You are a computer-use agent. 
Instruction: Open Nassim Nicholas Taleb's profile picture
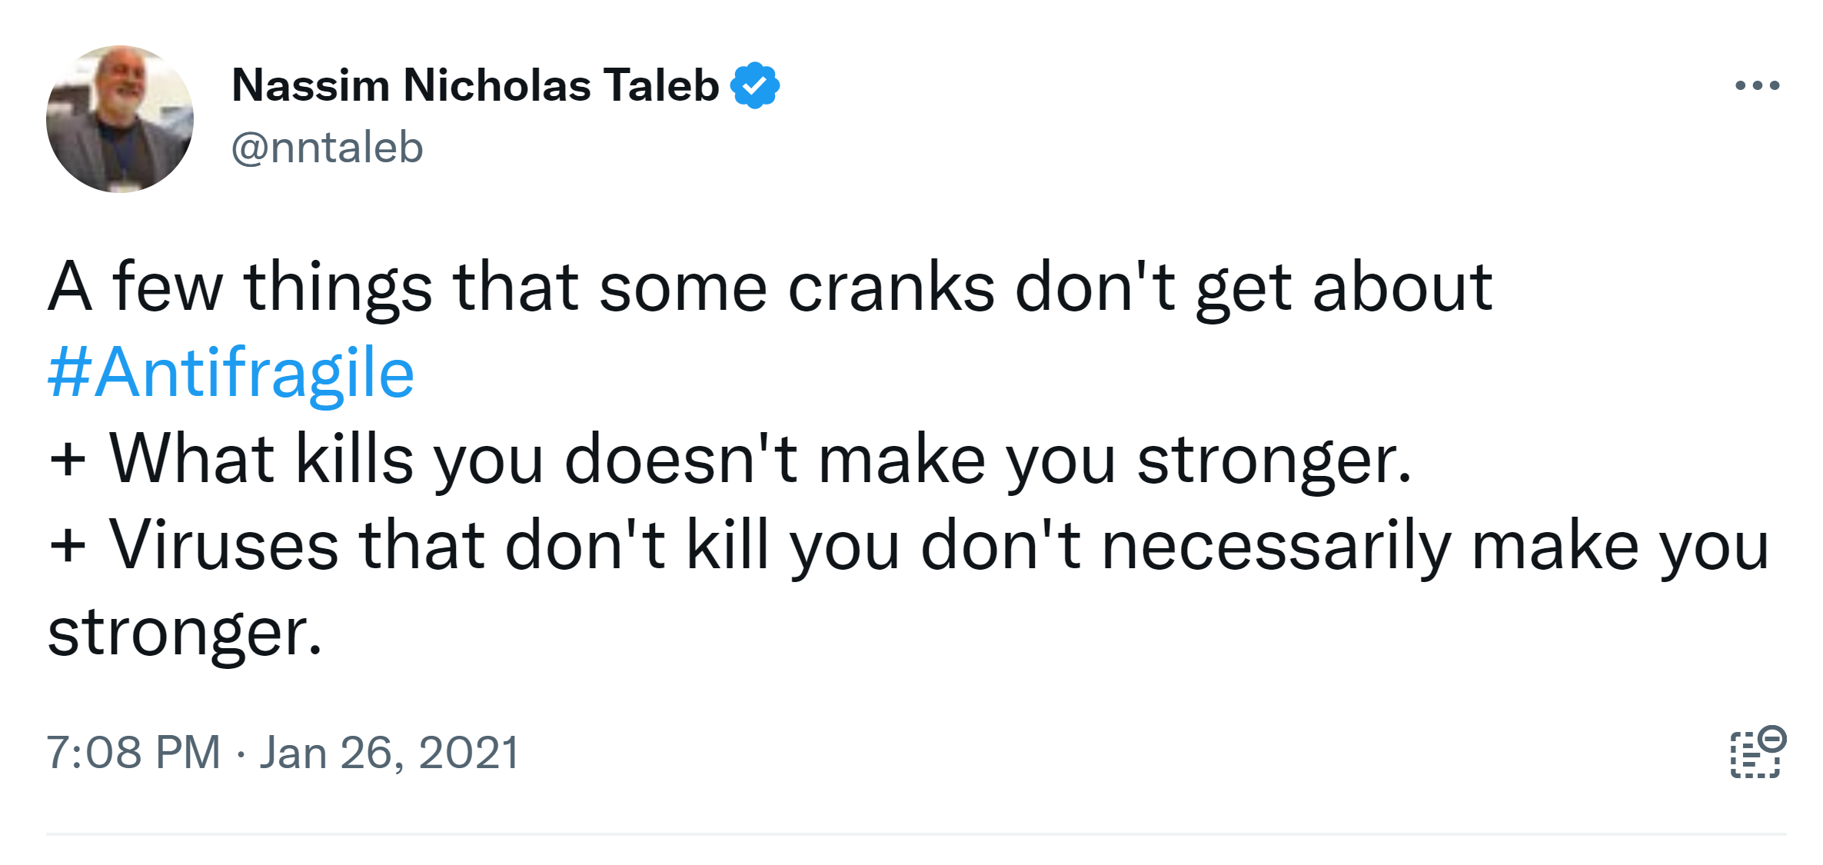[120, 119]
